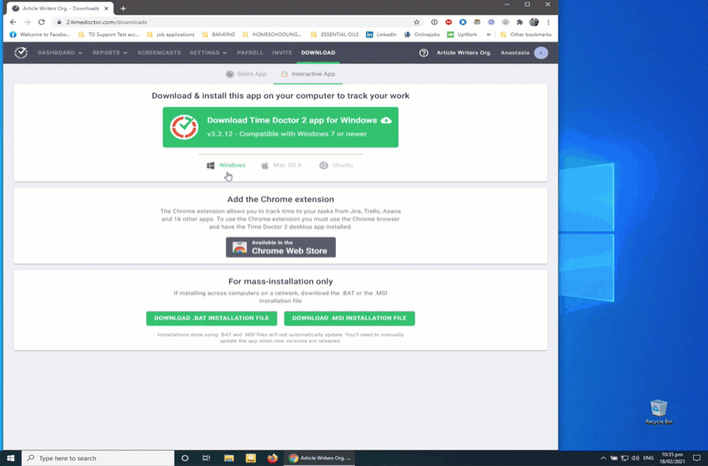This screenshot has height=466, width=708.
Task: Download Time Doctor 2 app for Windows
Action: [280, 127]
